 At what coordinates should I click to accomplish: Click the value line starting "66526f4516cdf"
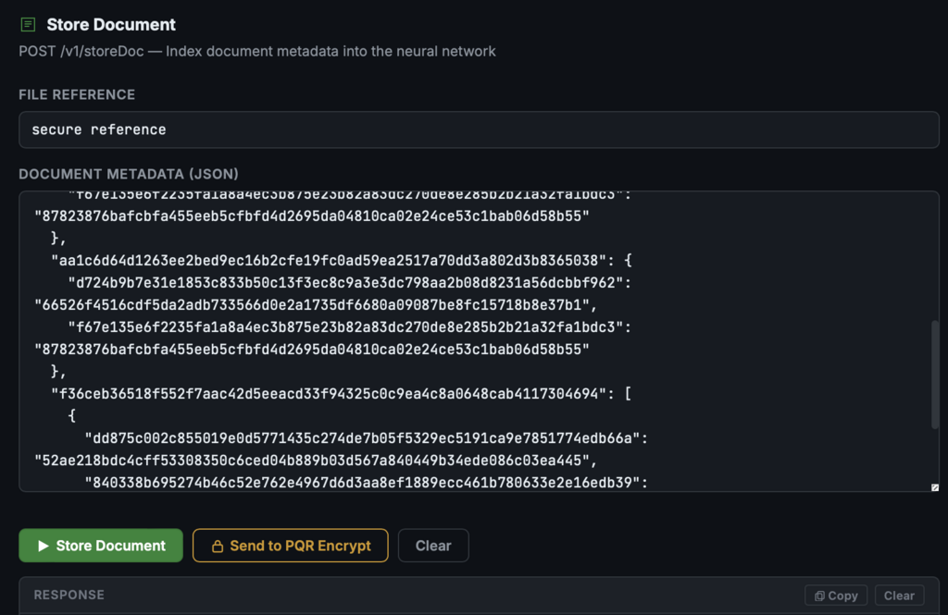[x=316, y=305]
